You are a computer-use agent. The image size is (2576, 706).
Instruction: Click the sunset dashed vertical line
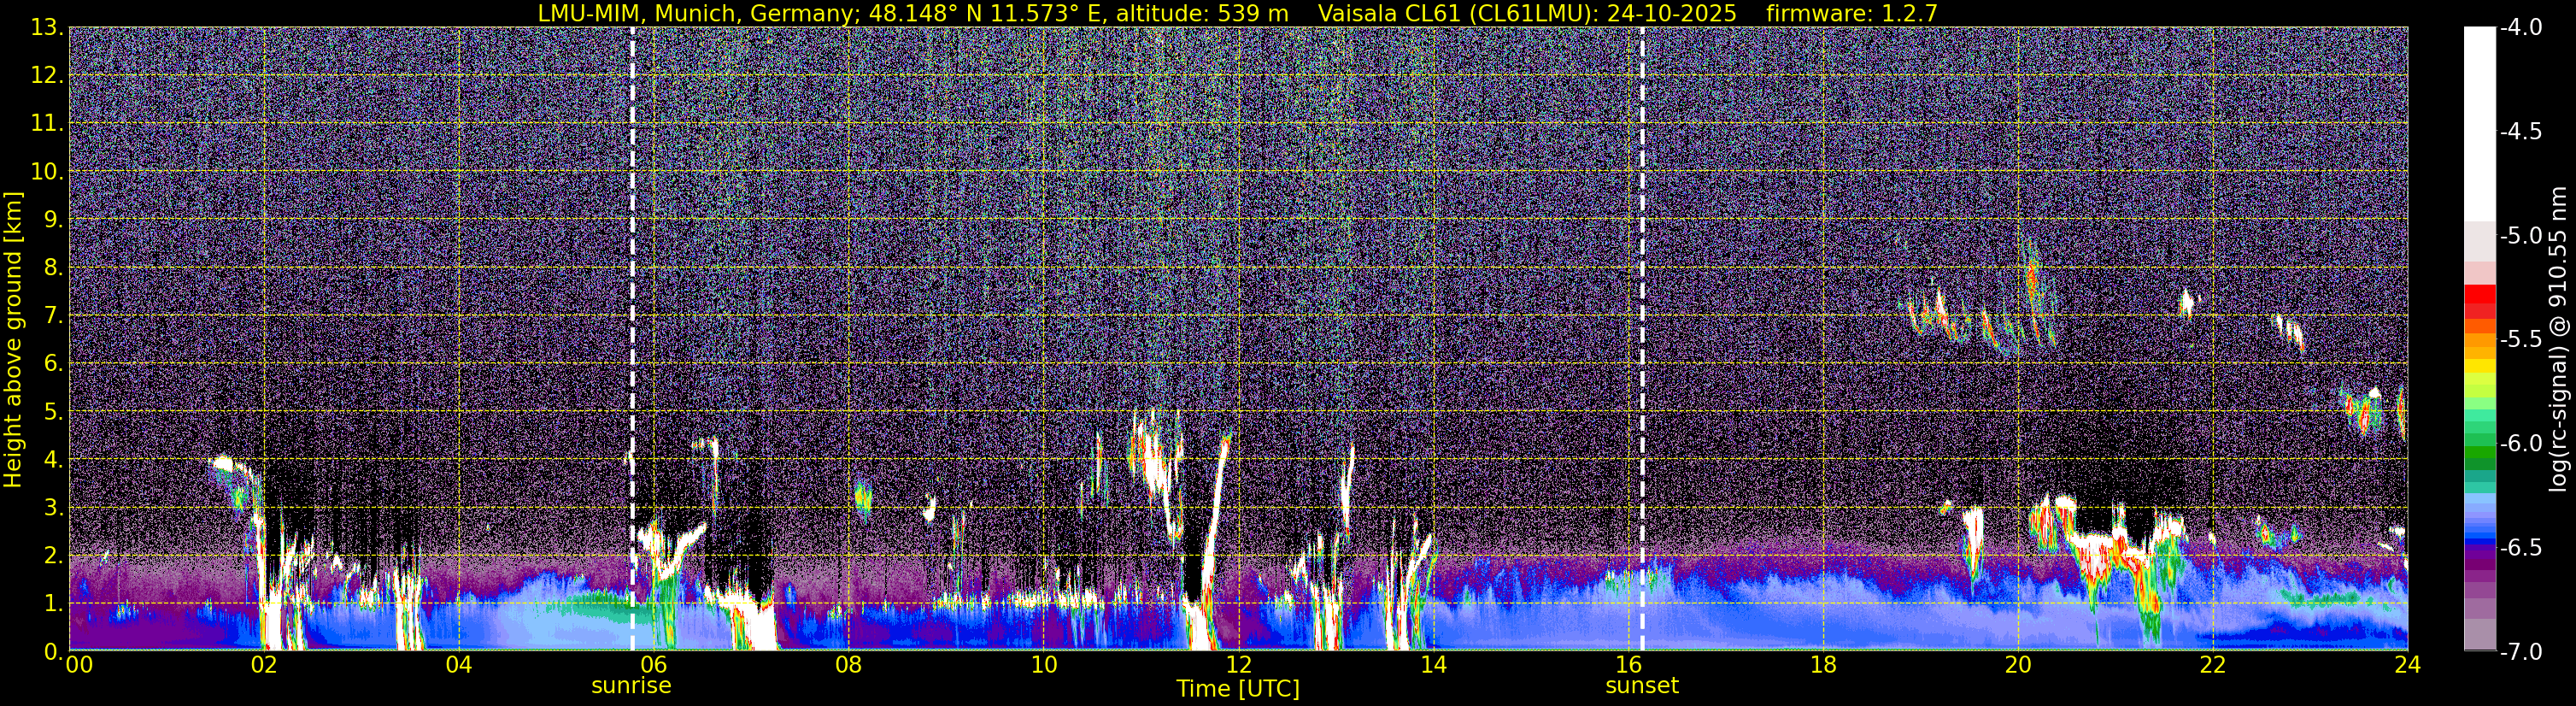1642,338
